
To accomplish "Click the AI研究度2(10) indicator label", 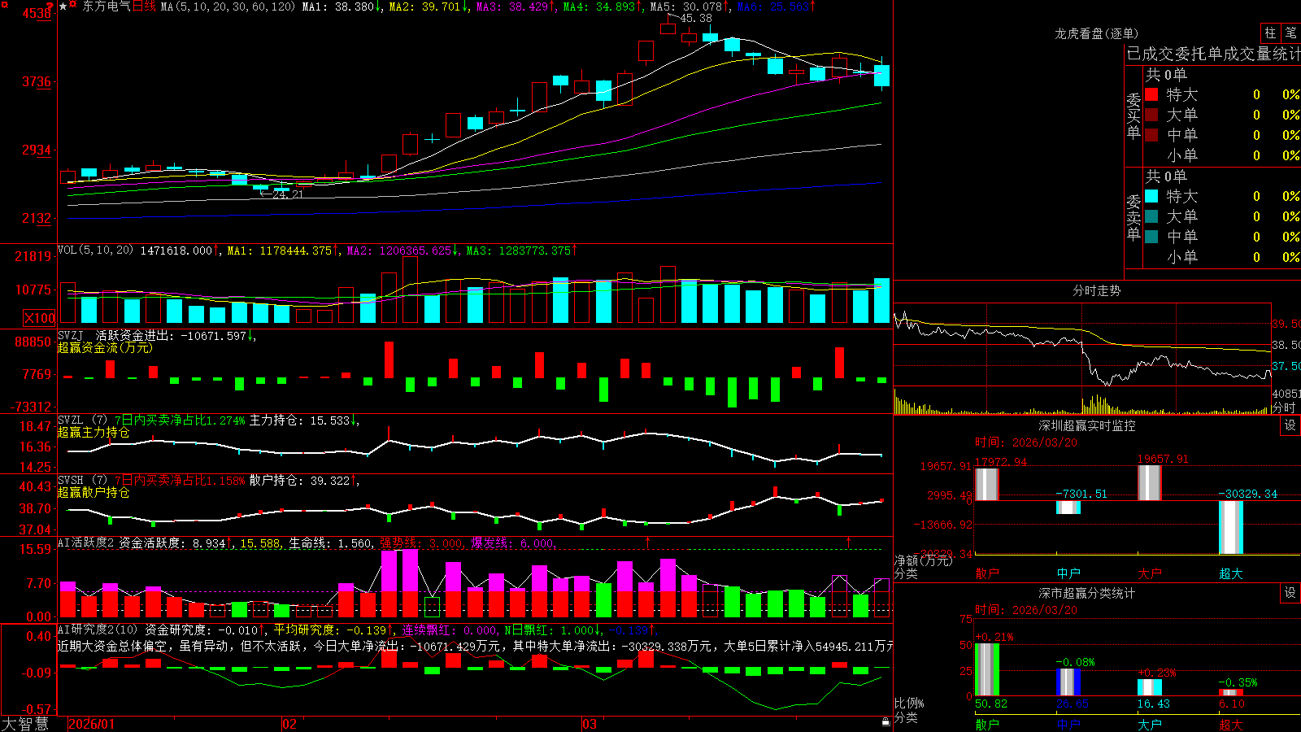I will tap(98, 630).
